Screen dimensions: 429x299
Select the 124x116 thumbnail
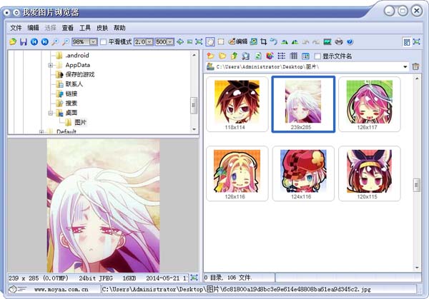click(x=303, y=173)
